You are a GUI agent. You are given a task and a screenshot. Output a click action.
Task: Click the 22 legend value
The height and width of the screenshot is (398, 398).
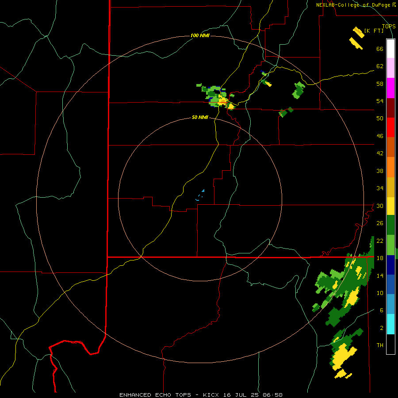coord(380,241)
